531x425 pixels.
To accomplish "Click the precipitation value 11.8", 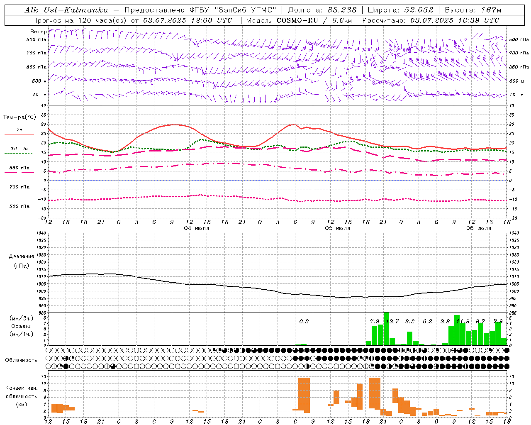I will tap(463, 322).
